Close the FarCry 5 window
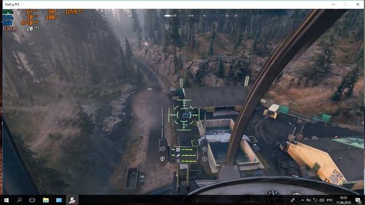The height and width of the screenshot is (205, 365). [x=358, y=4]
